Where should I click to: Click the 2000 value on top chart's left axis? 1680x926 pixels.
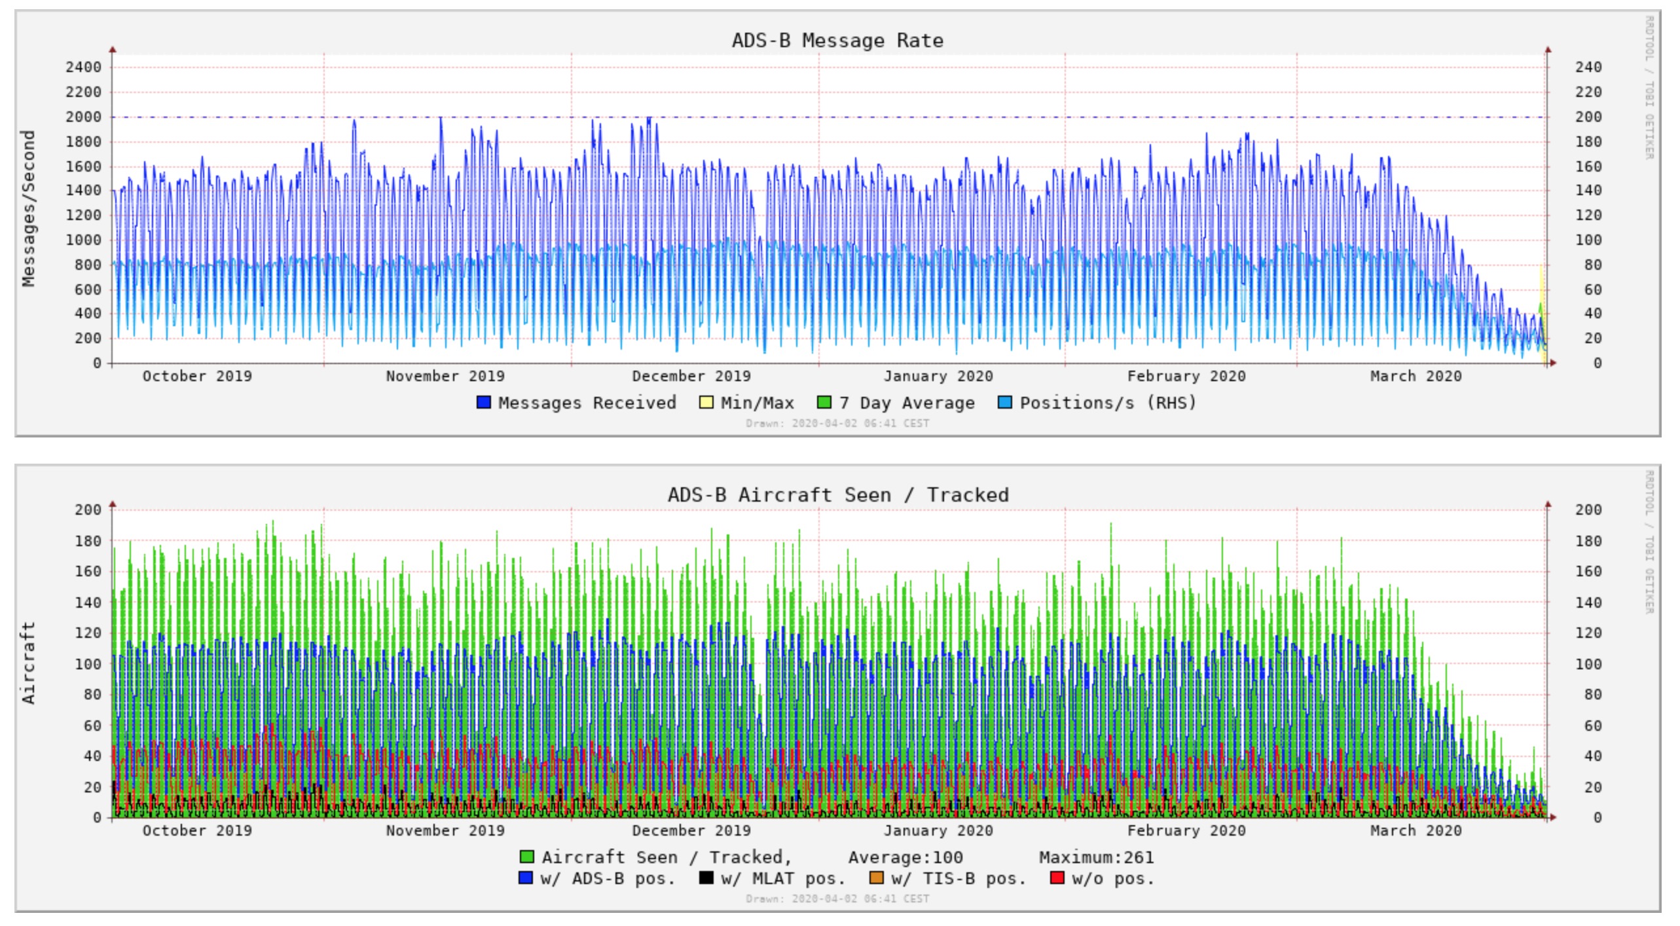[83, 117]
